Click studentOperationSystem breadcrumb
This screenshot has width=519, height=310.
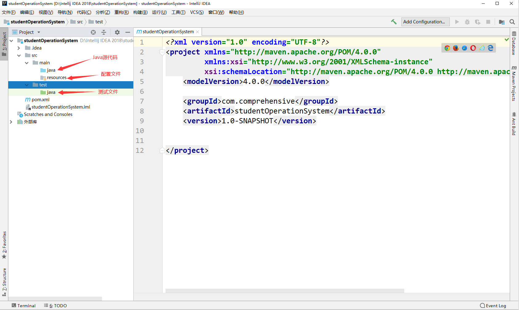click(34, 22)
